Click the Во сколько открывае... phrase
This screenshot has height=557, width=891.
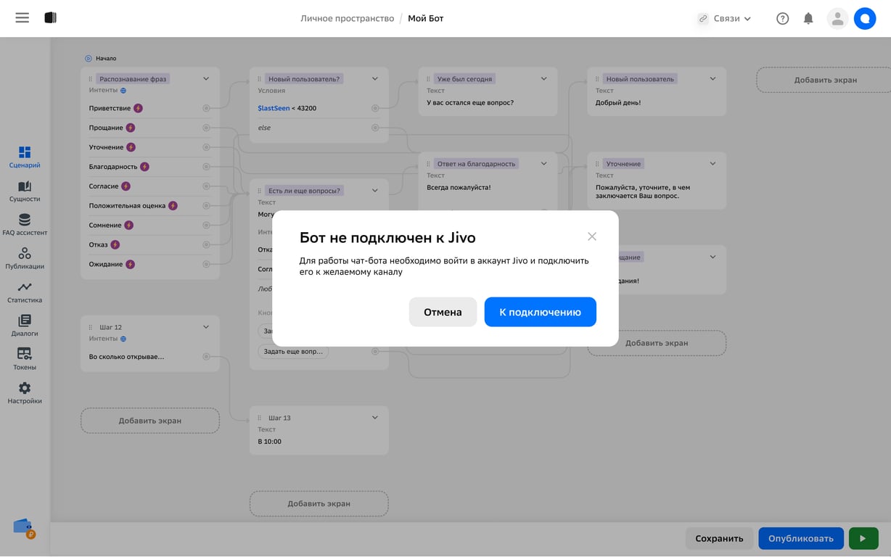pyautogui.click(x=126, y=357)
